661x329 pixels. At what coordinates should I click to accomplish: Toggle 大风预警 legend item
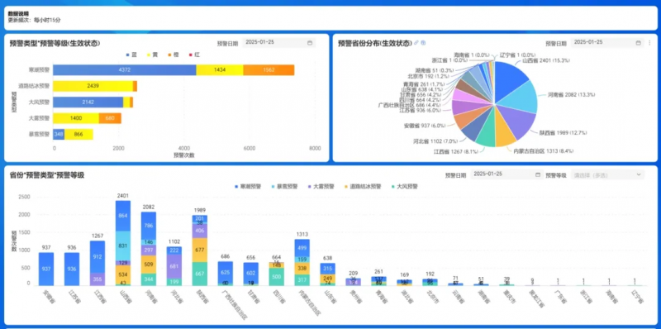[x=405, y=187]
